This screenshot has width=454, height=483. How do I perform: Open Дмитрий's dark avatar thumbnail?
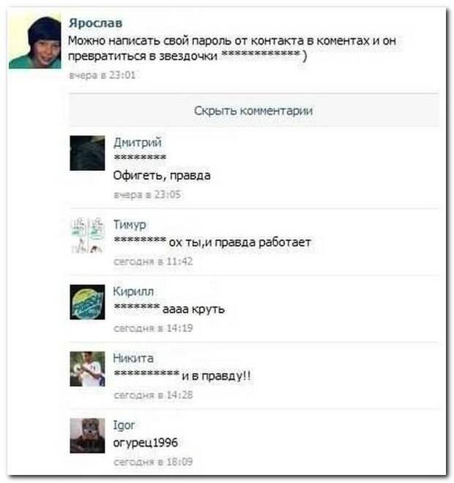point(87,152)
